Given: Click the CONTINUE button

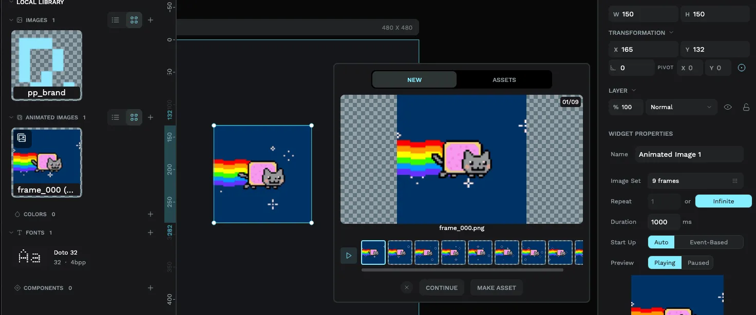Looking at the screenshot, I should 442,288.
